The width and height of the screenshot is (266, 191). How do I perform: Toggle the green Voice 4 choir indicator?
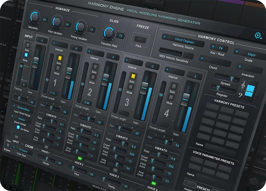153,183
